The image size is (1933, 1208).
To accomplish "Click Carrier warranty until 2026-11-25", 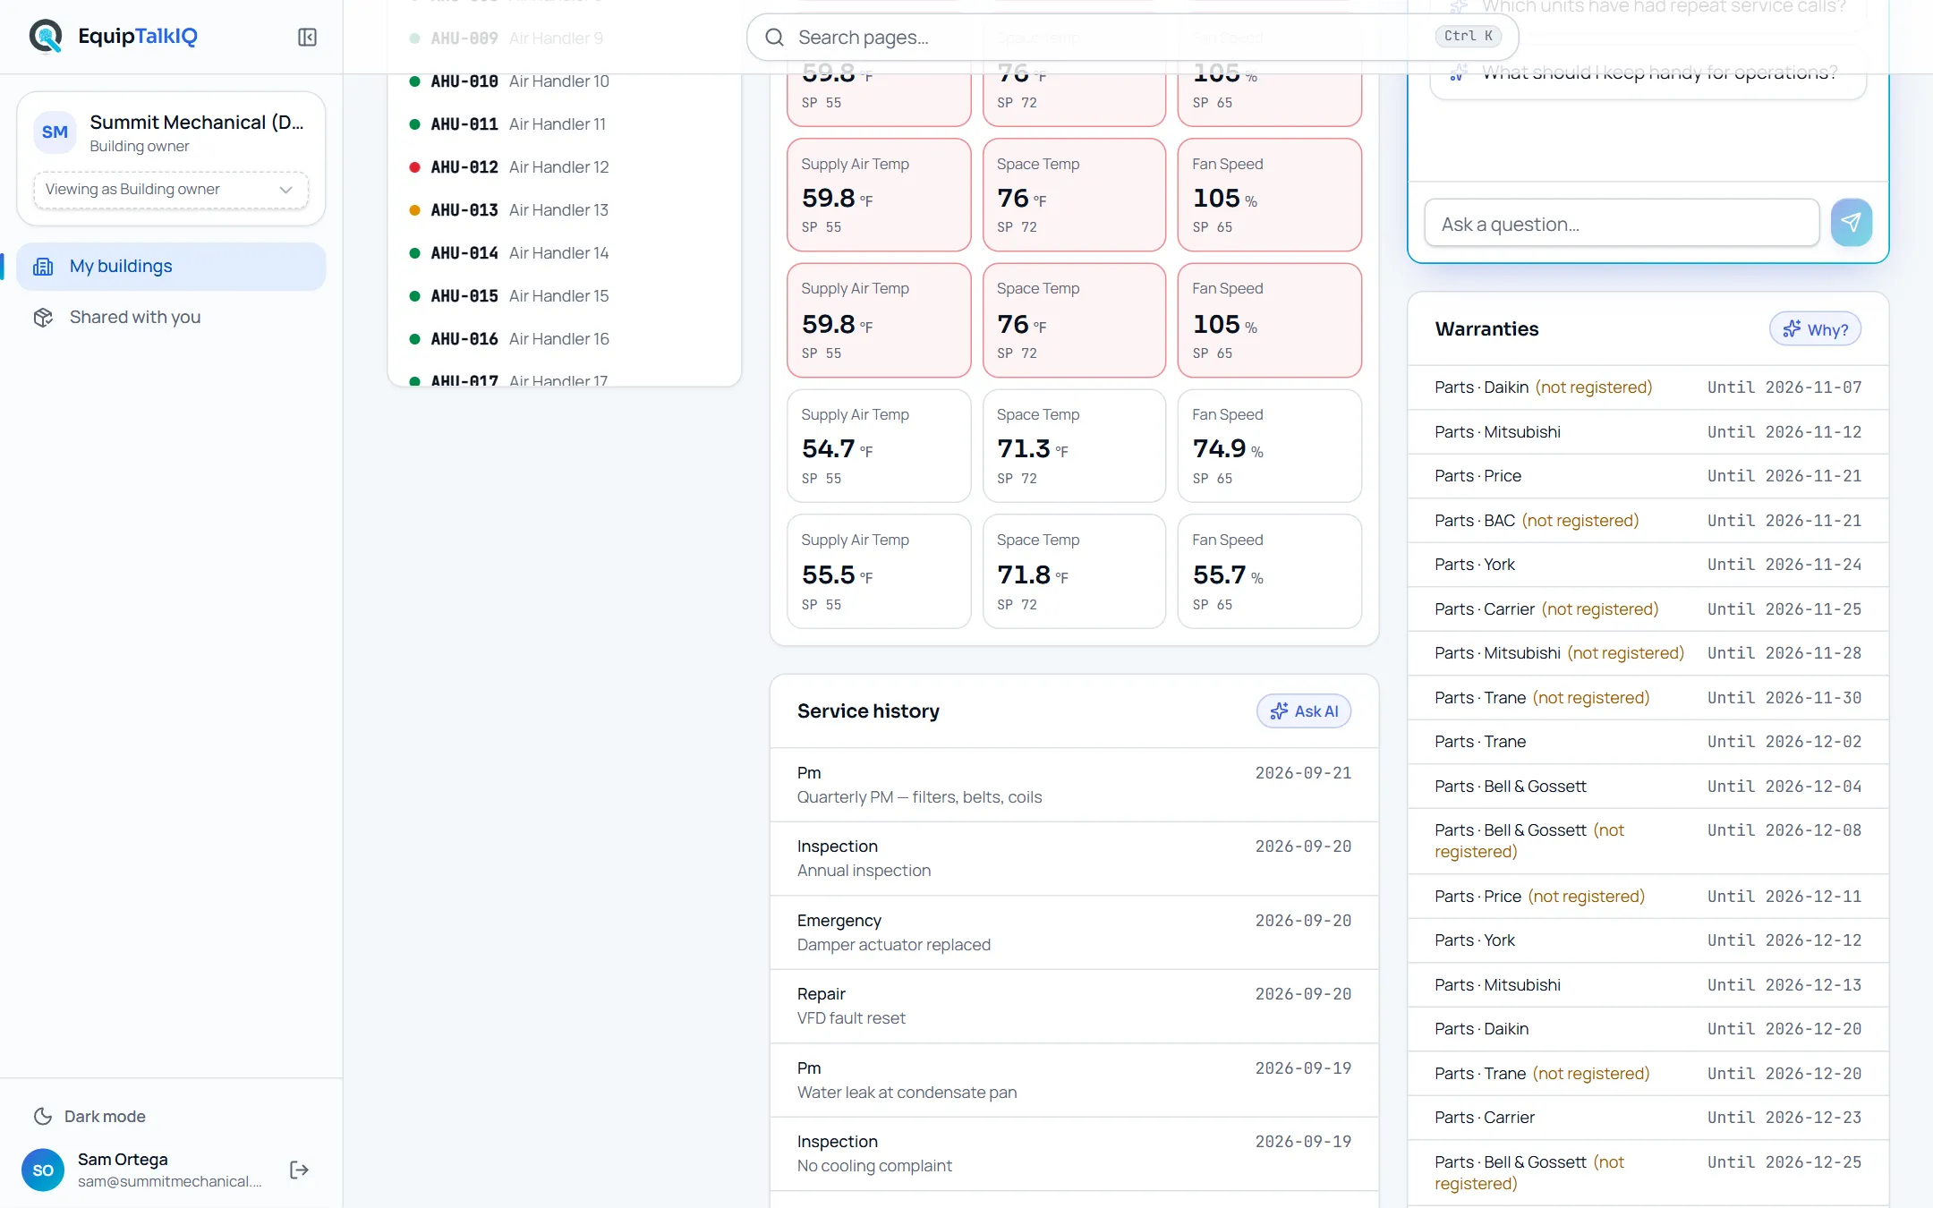I will 1648,609.
